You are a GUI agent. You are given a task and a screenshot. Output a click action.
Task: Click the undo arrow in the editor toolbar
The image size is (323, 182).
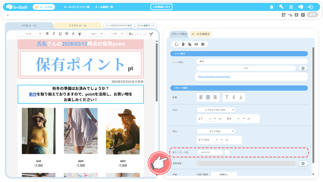tap(131, 34)
